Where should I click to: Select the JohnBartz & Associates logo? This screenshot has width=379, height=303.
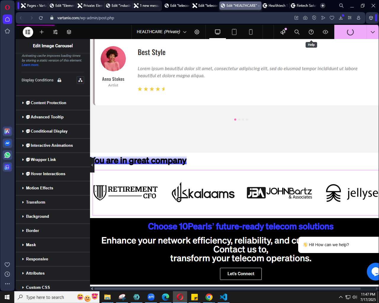[x=280, y=193]
